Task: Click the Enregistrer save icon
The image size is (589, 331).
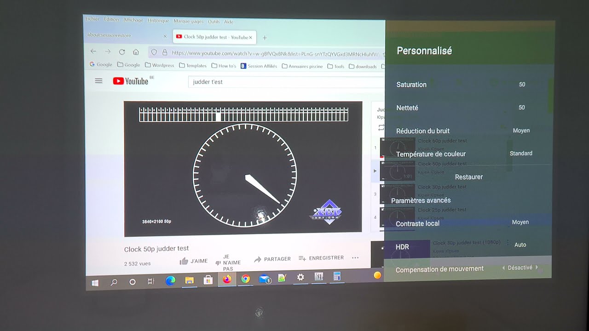Action: [302, 258]
